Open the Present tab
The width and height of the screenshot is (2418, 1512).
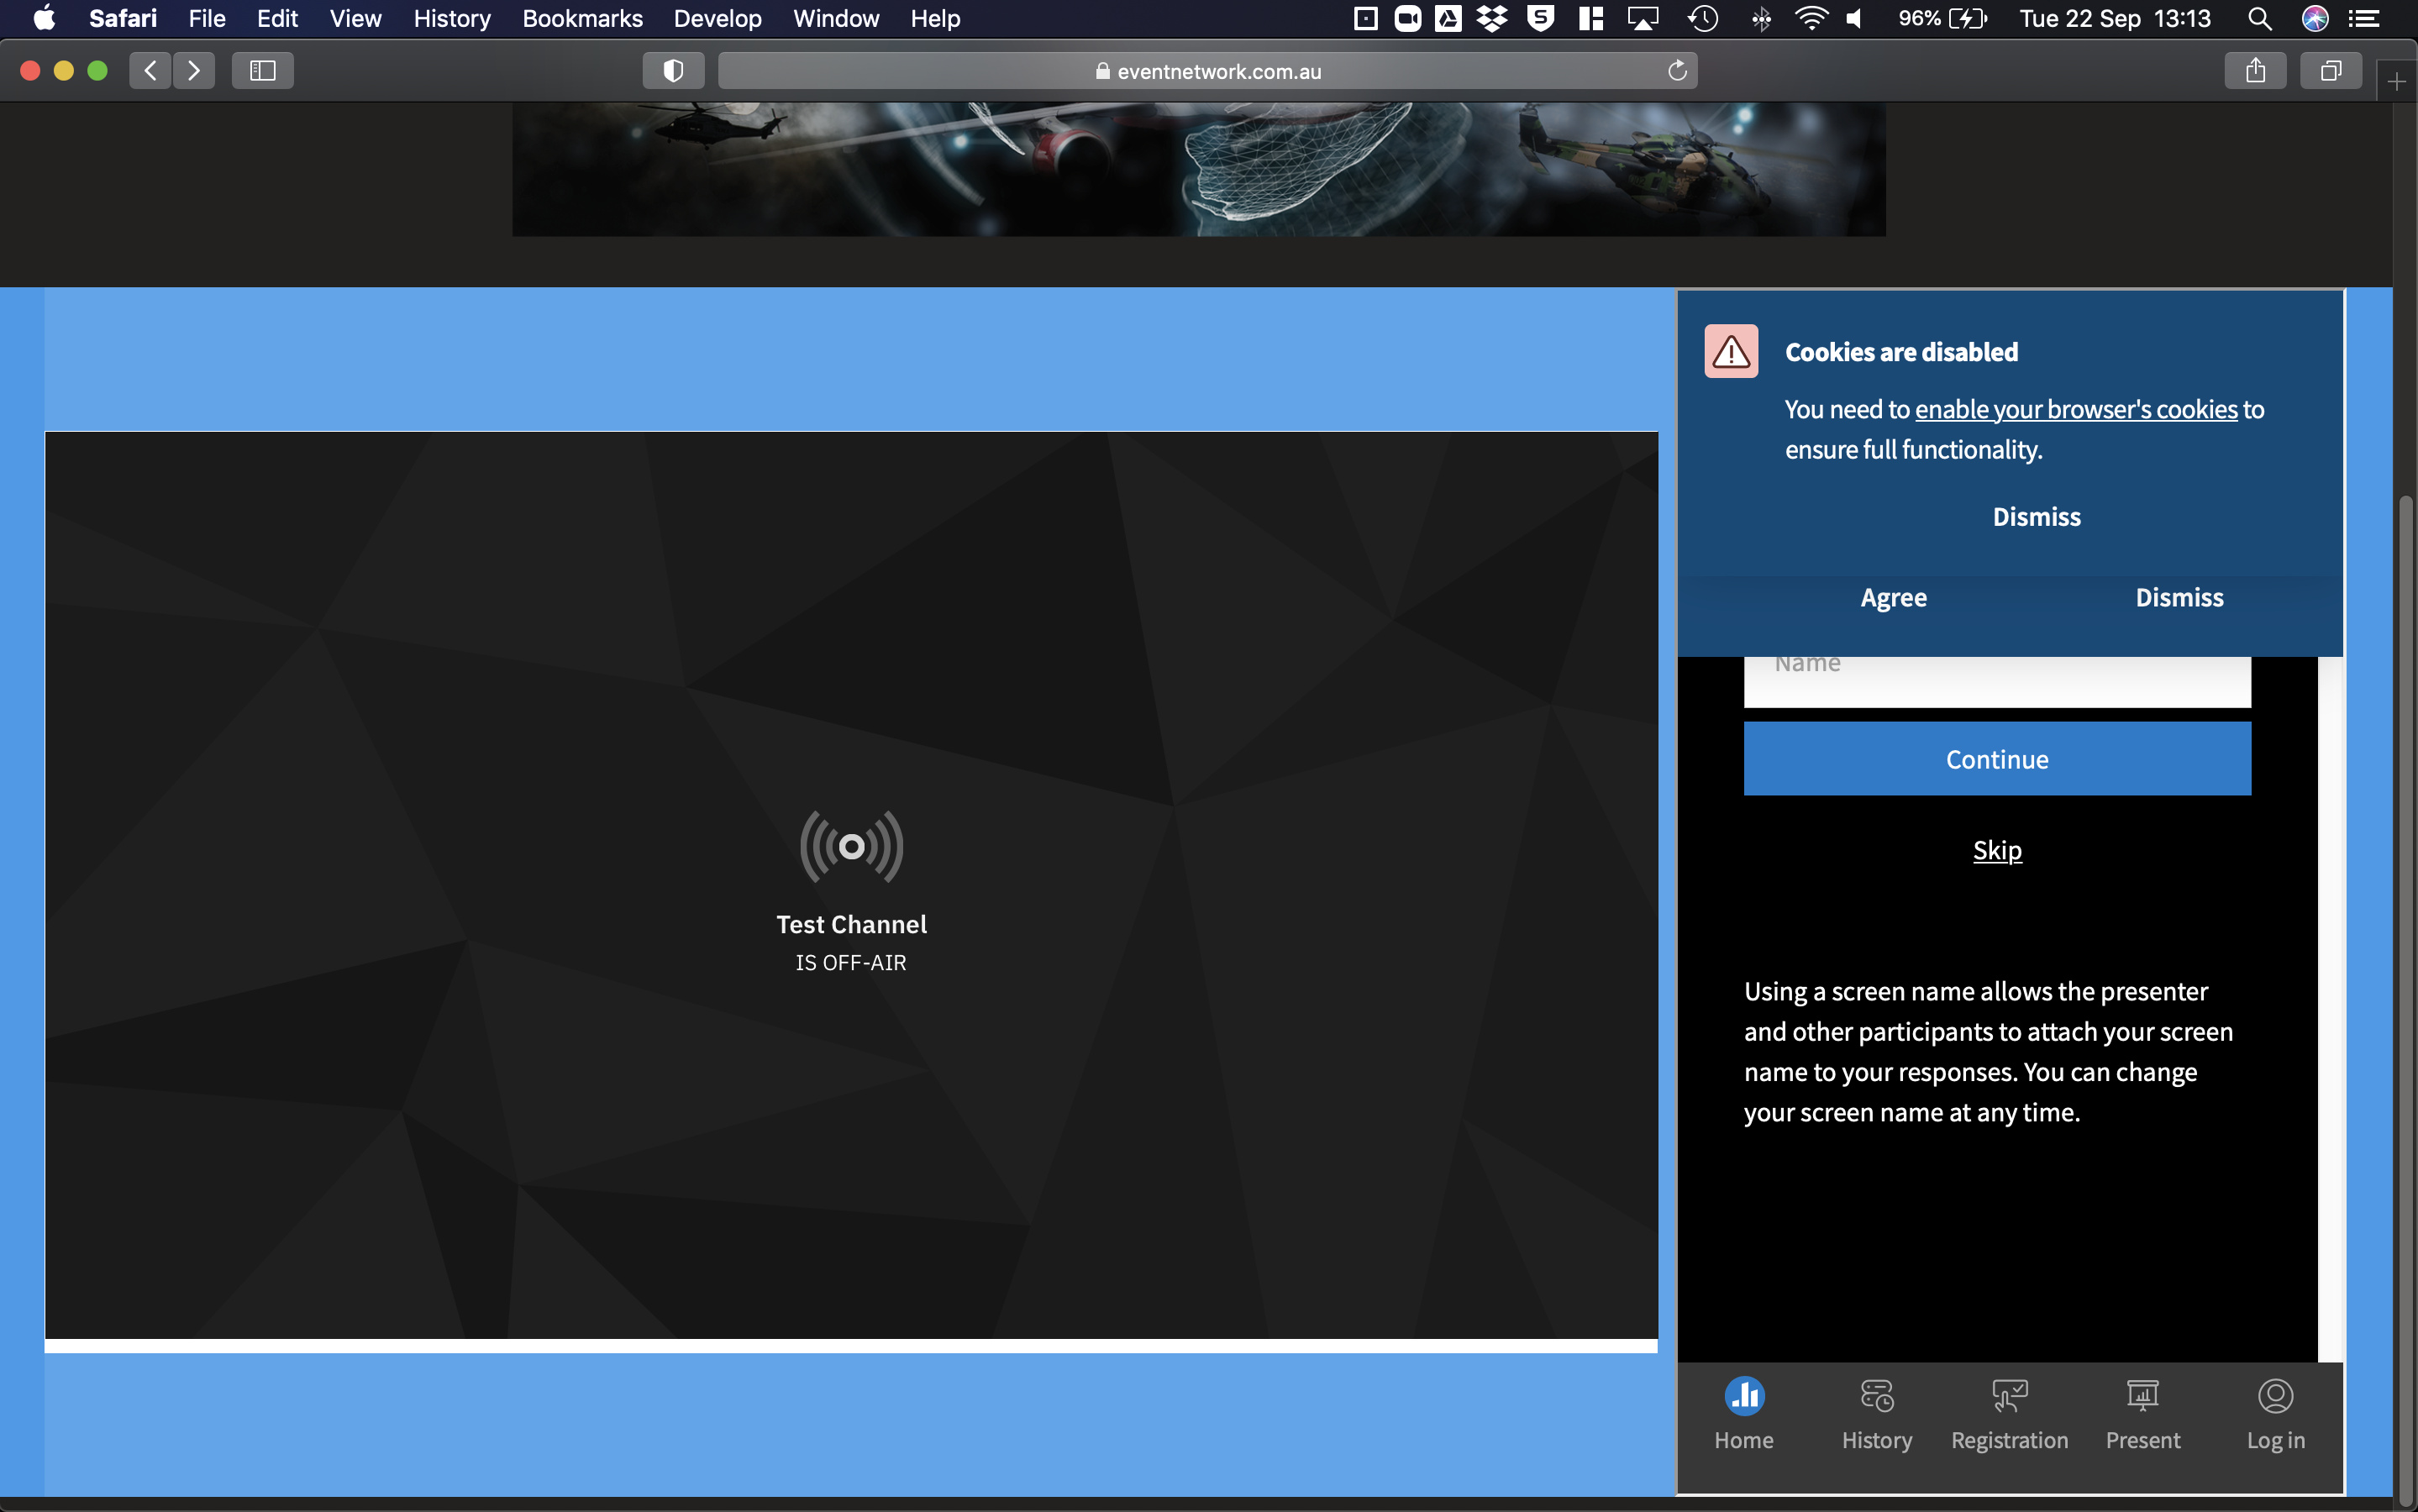[x=2143, y=1415]
